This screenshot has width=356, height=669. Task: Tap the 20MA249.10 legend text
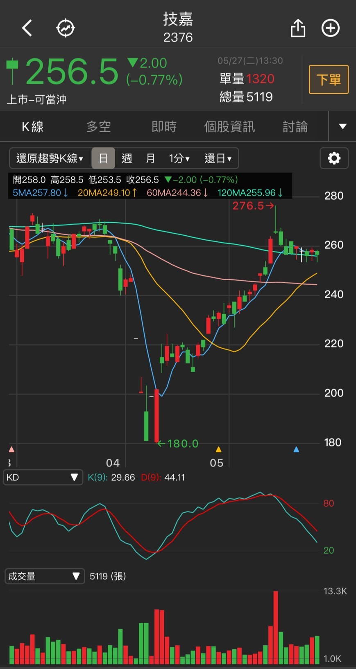coord(107,193)
